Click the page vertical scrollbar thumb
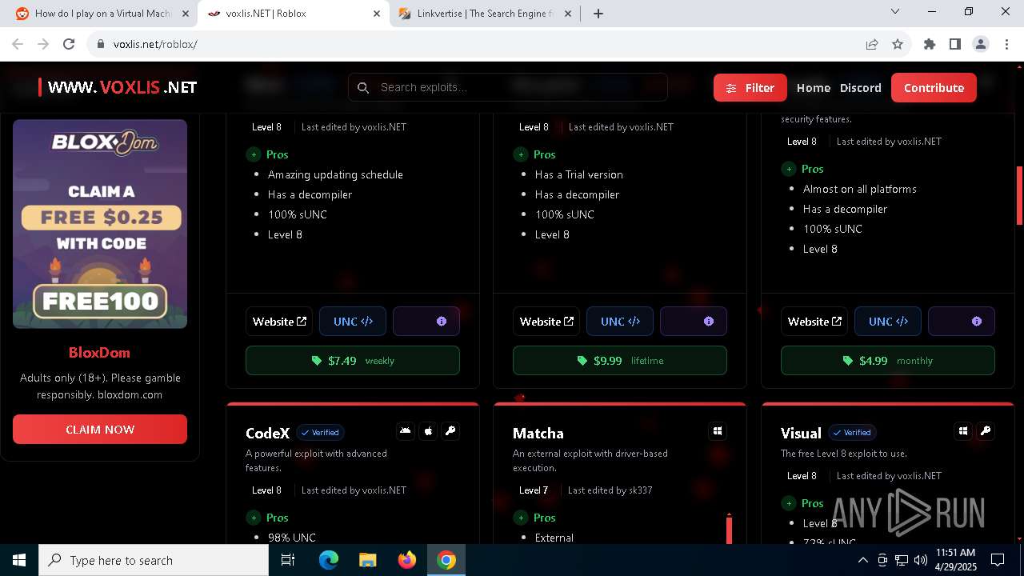Image resolution: width=1024 pixels, height=576 pixels. [1019, 195]
